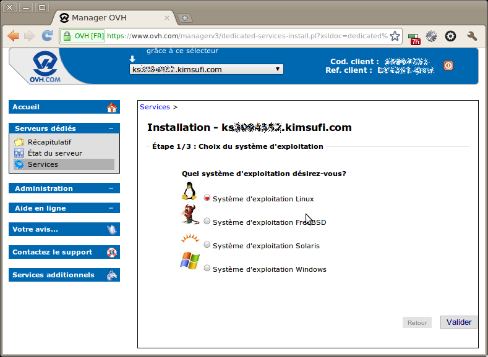
Task: Click the État du serveur icon
Action: tap(19, 153)
